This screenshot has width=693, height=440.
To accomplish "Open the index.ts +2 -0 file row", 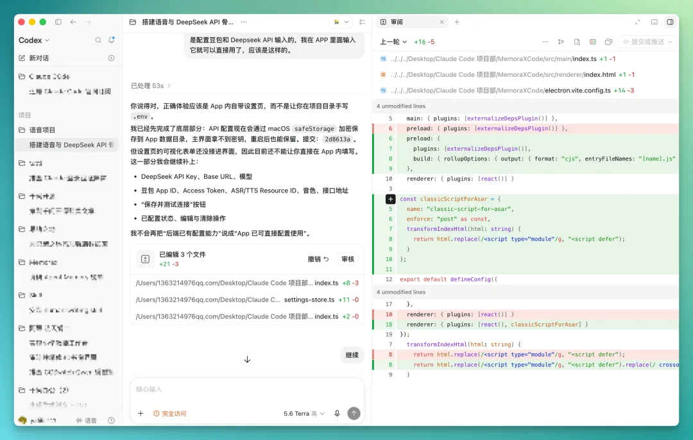I will coord(247,317).
